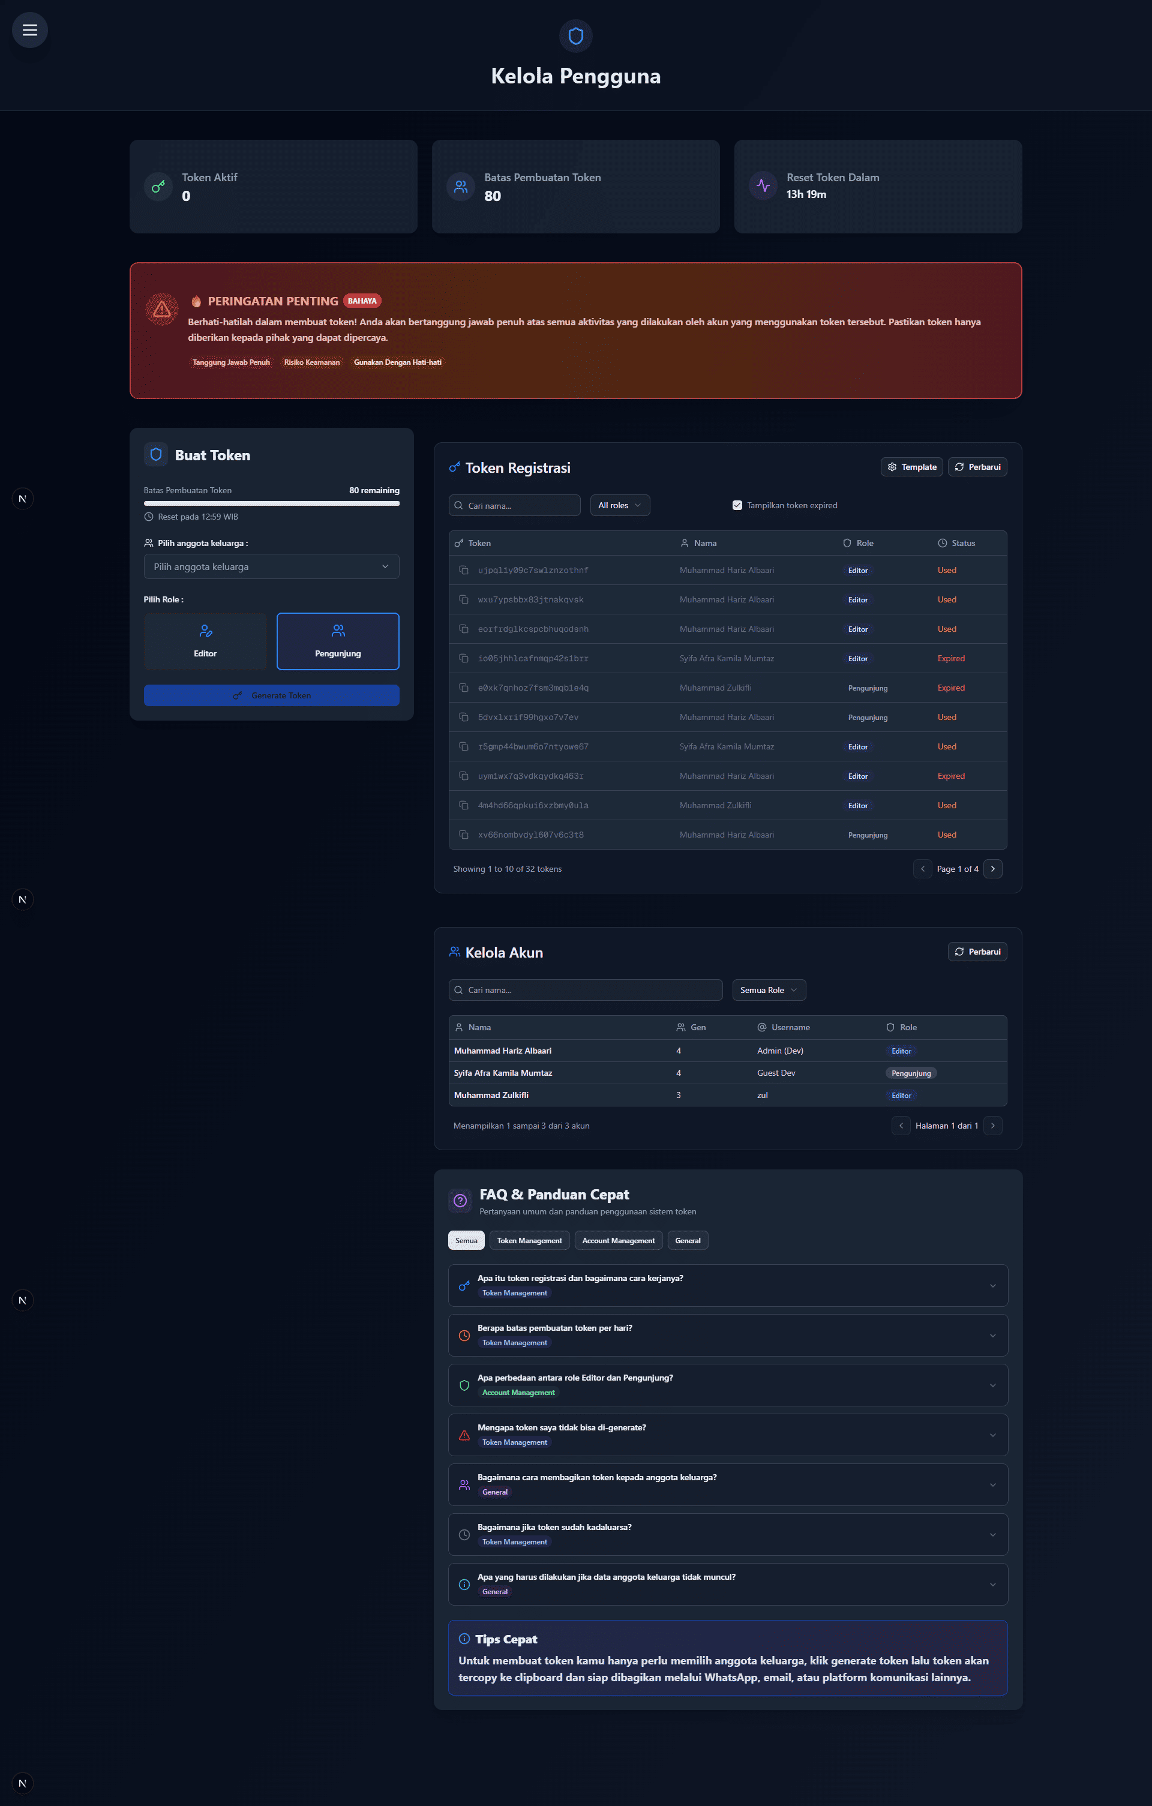1152x1806 pixels.
Task: Copy token io05jhhlcafnmqp42s1brr
Action: click(x=463, y=658)
